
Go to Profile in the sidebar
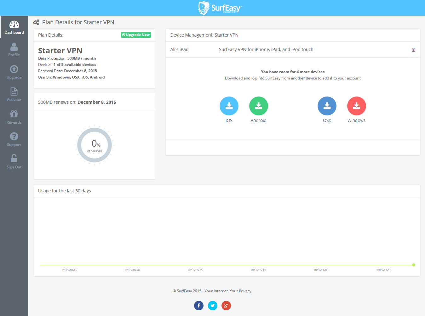14,50
